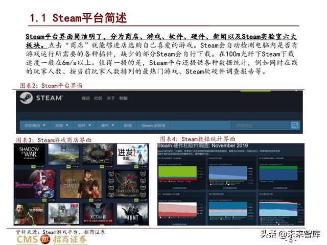The width and height of the screenshot is (327, 245).
Task: Open the Darksiders III game tile
Action: (127, 184)
